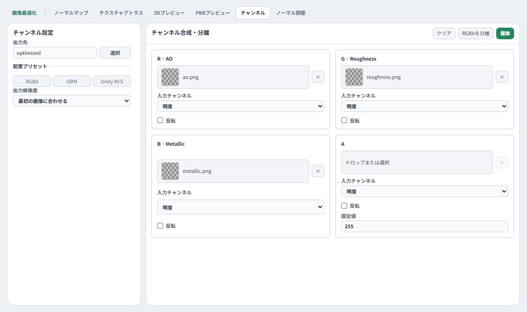527x312 pixels.
Task: Click the ao.png file name
Action: tap(190, 77)
